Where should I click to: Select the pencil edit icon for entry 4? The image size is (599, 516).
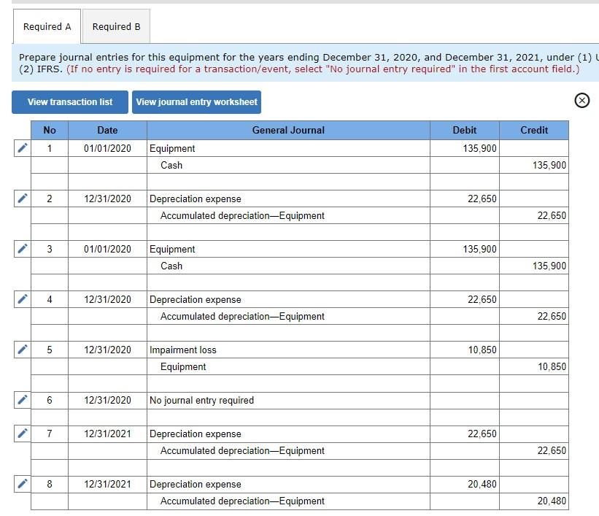[22, 299]
